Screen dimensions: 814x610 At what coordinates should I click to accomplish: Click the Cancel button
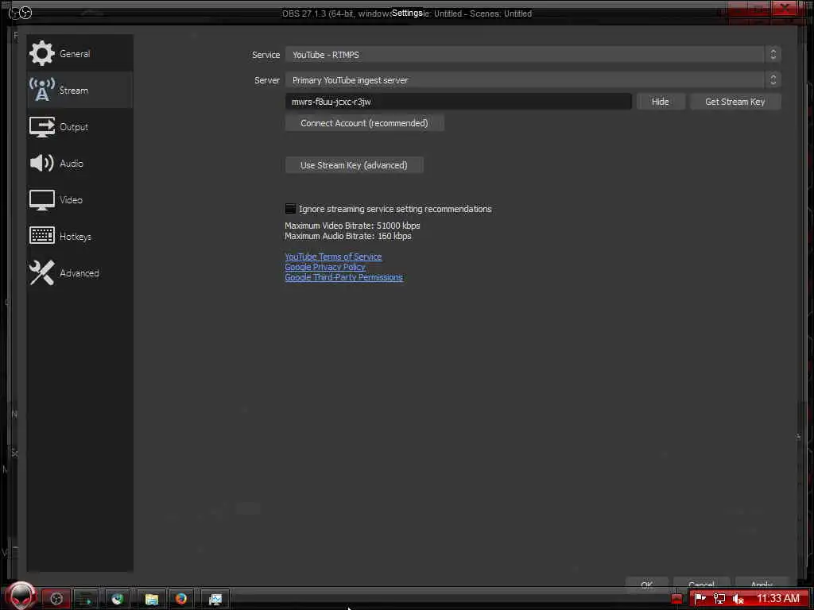click(701, 584)
